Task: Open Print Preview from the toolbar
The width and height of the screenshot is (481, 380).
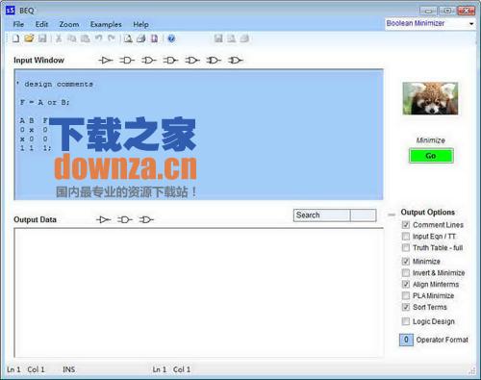Action: coord(128,38)
